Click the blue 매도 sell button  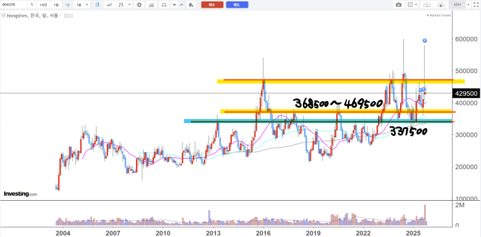[x=237, y=5]
